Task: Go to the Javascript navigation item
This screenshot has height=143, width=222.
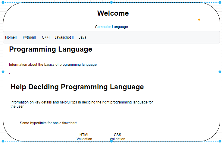Action: pos(64,37)
